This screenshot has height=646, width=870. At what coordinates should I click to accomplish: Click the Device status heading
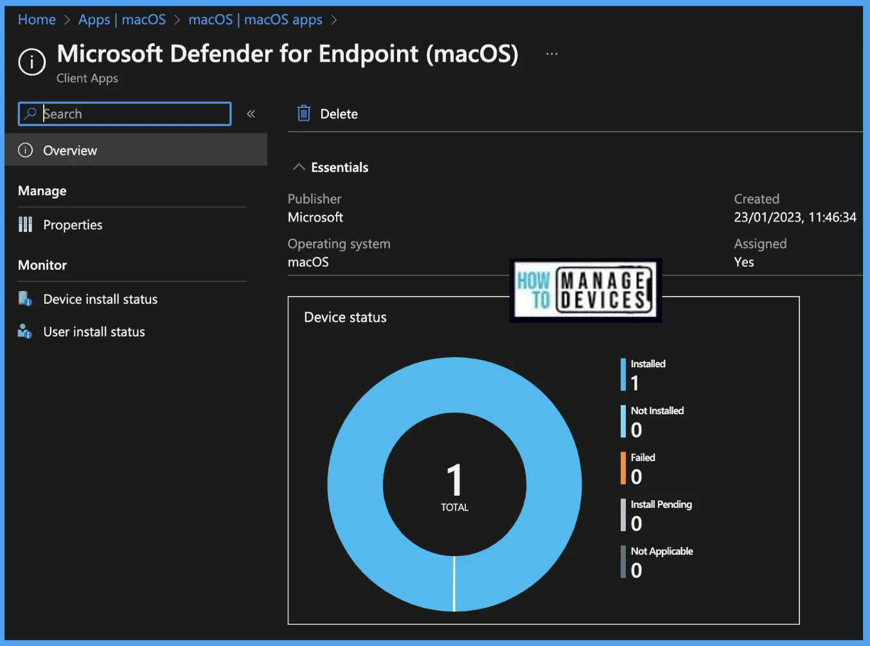point(345,317)
